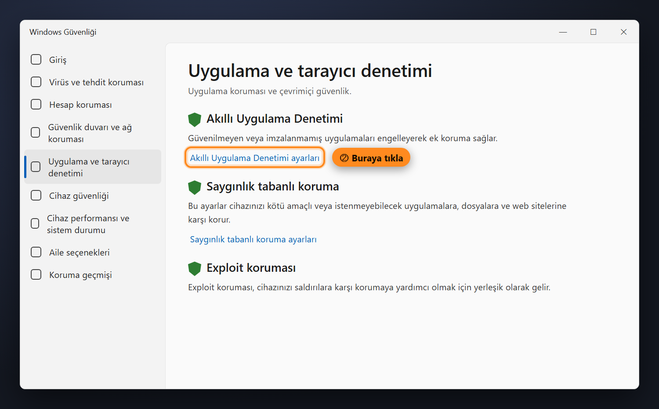Image resolution: width=659 pixels, height=409 pixels.
Task: Click the shield icon next to Saygınlık tabanlı koruma
Action: [x=195, y=187]
